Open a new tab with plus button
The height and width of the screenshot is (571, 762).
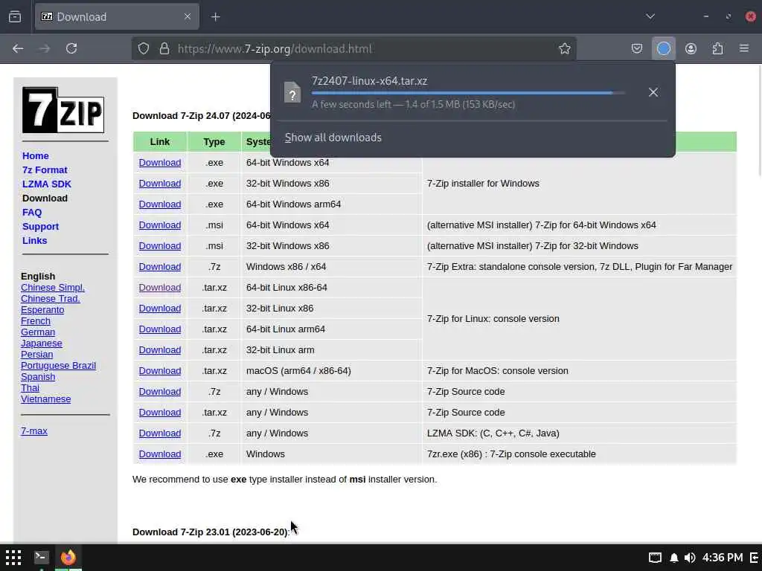(216, 17)
